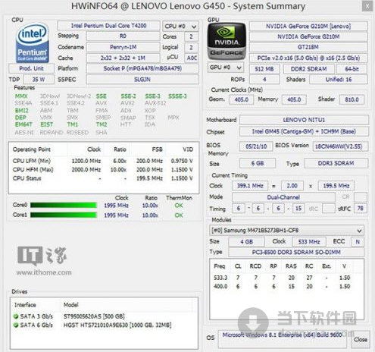This screenshot has height=352, width=375.
Task: Click the Stepping R0 field
Action: pos(123,36)
